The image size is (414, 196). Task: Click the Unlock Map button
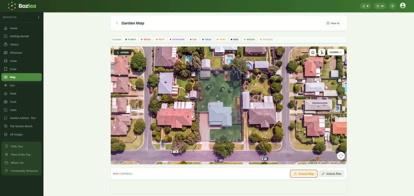pos(304,174)
